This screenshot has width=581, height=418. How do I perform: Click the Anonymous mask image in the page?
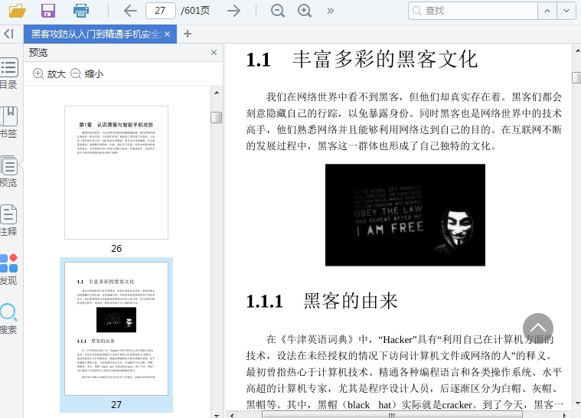pyautogui.click(x=405, y=215)
